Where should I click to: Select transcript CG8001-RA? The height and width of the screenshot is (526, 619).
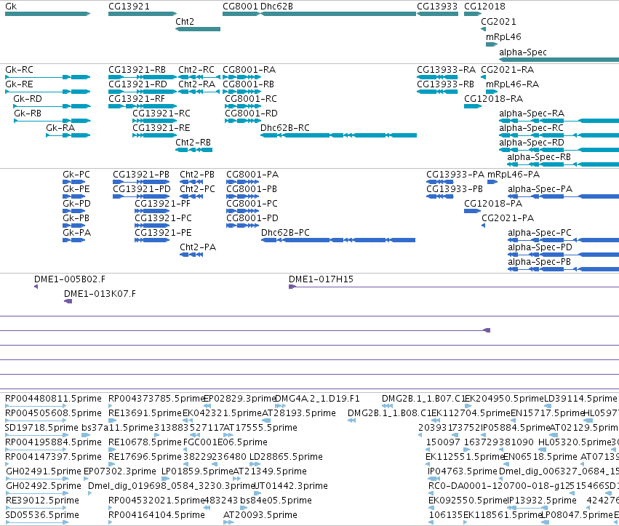tap(249, 70)
